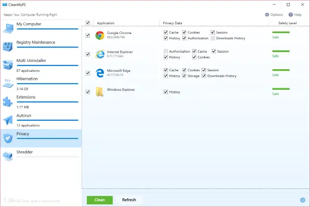Screen dimensions: 310x207
Task: Uncheck Chrome's Authorization checkbox
Action: coord(184,38)
